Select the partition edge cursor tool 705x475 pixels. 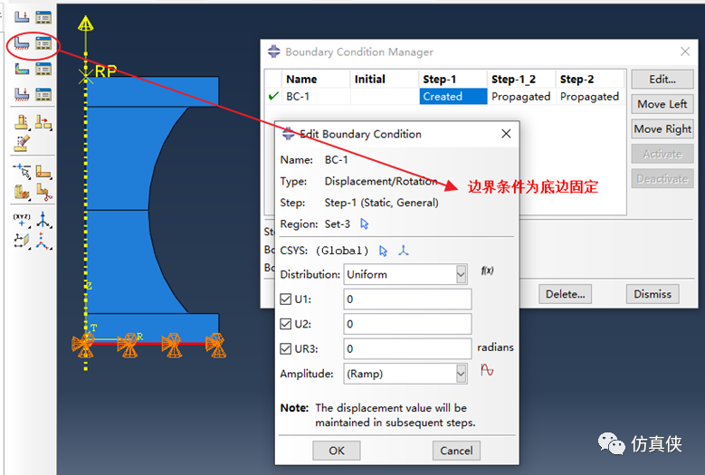22,171
